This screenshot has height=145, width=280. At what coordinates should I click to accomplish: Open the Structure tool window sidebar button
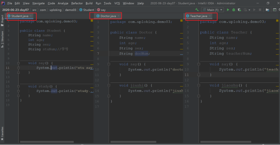[x=2, y=39]
